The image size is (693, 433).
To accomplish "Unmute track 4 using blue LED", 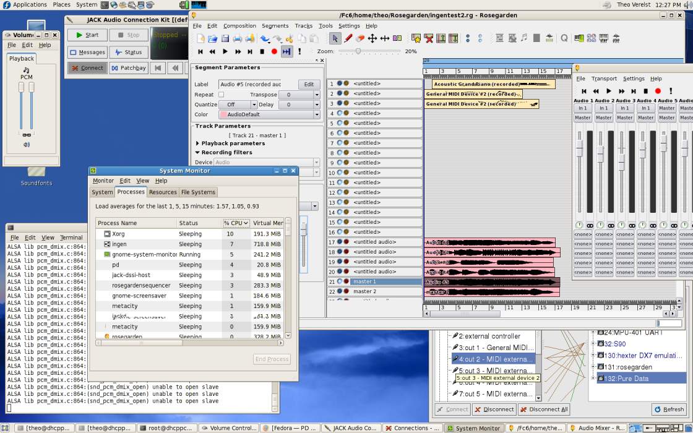I will 340,113.
